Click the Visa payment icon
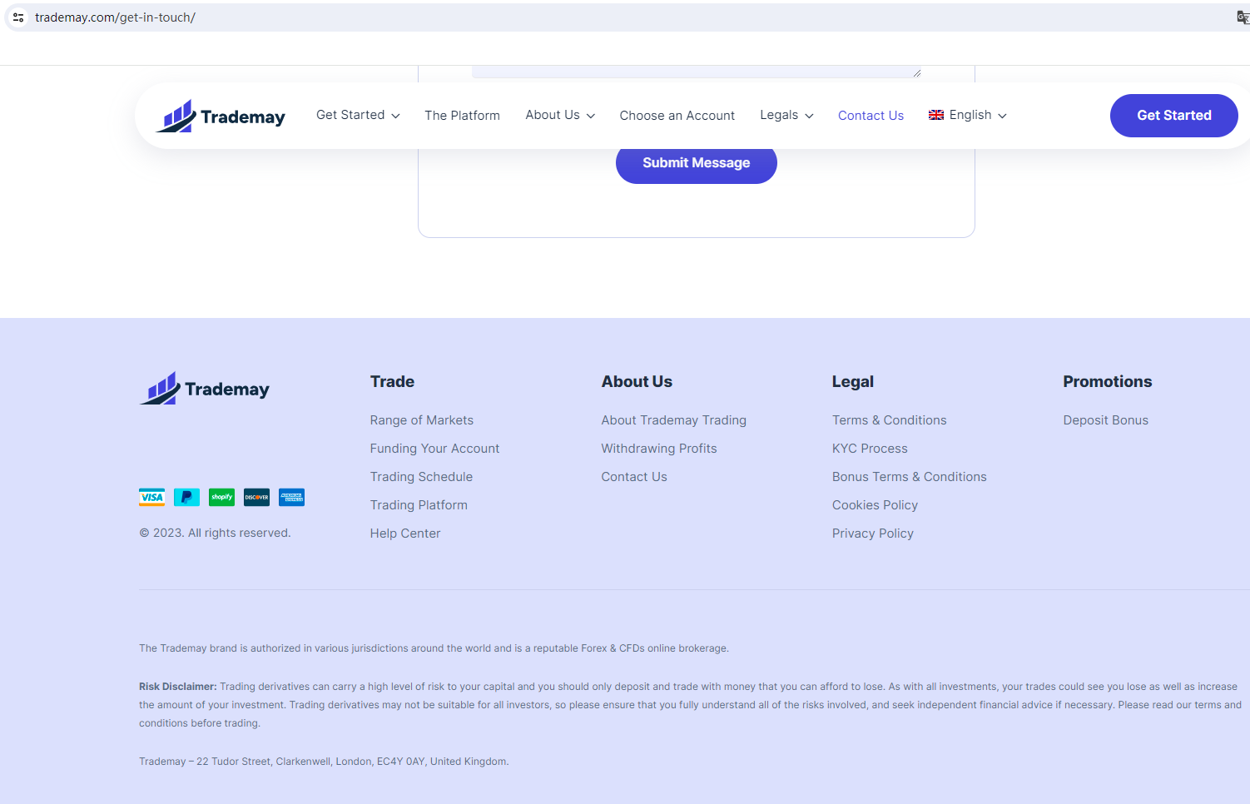 151,498
